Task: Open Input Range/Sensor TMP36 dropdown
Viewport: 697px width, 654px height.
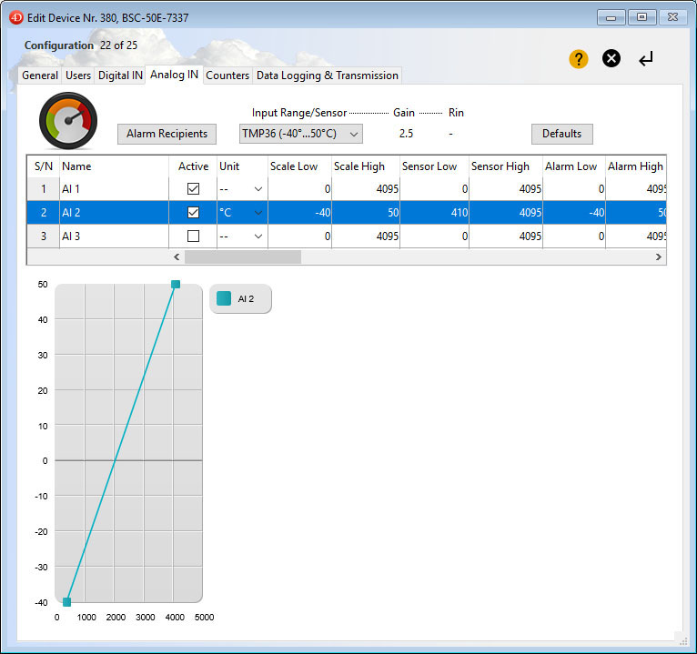Action: click(301, 134)
